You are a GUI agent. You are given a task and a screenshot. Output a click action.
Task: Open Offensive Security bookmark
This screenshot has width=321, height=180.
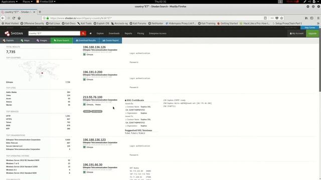(32, 23)
